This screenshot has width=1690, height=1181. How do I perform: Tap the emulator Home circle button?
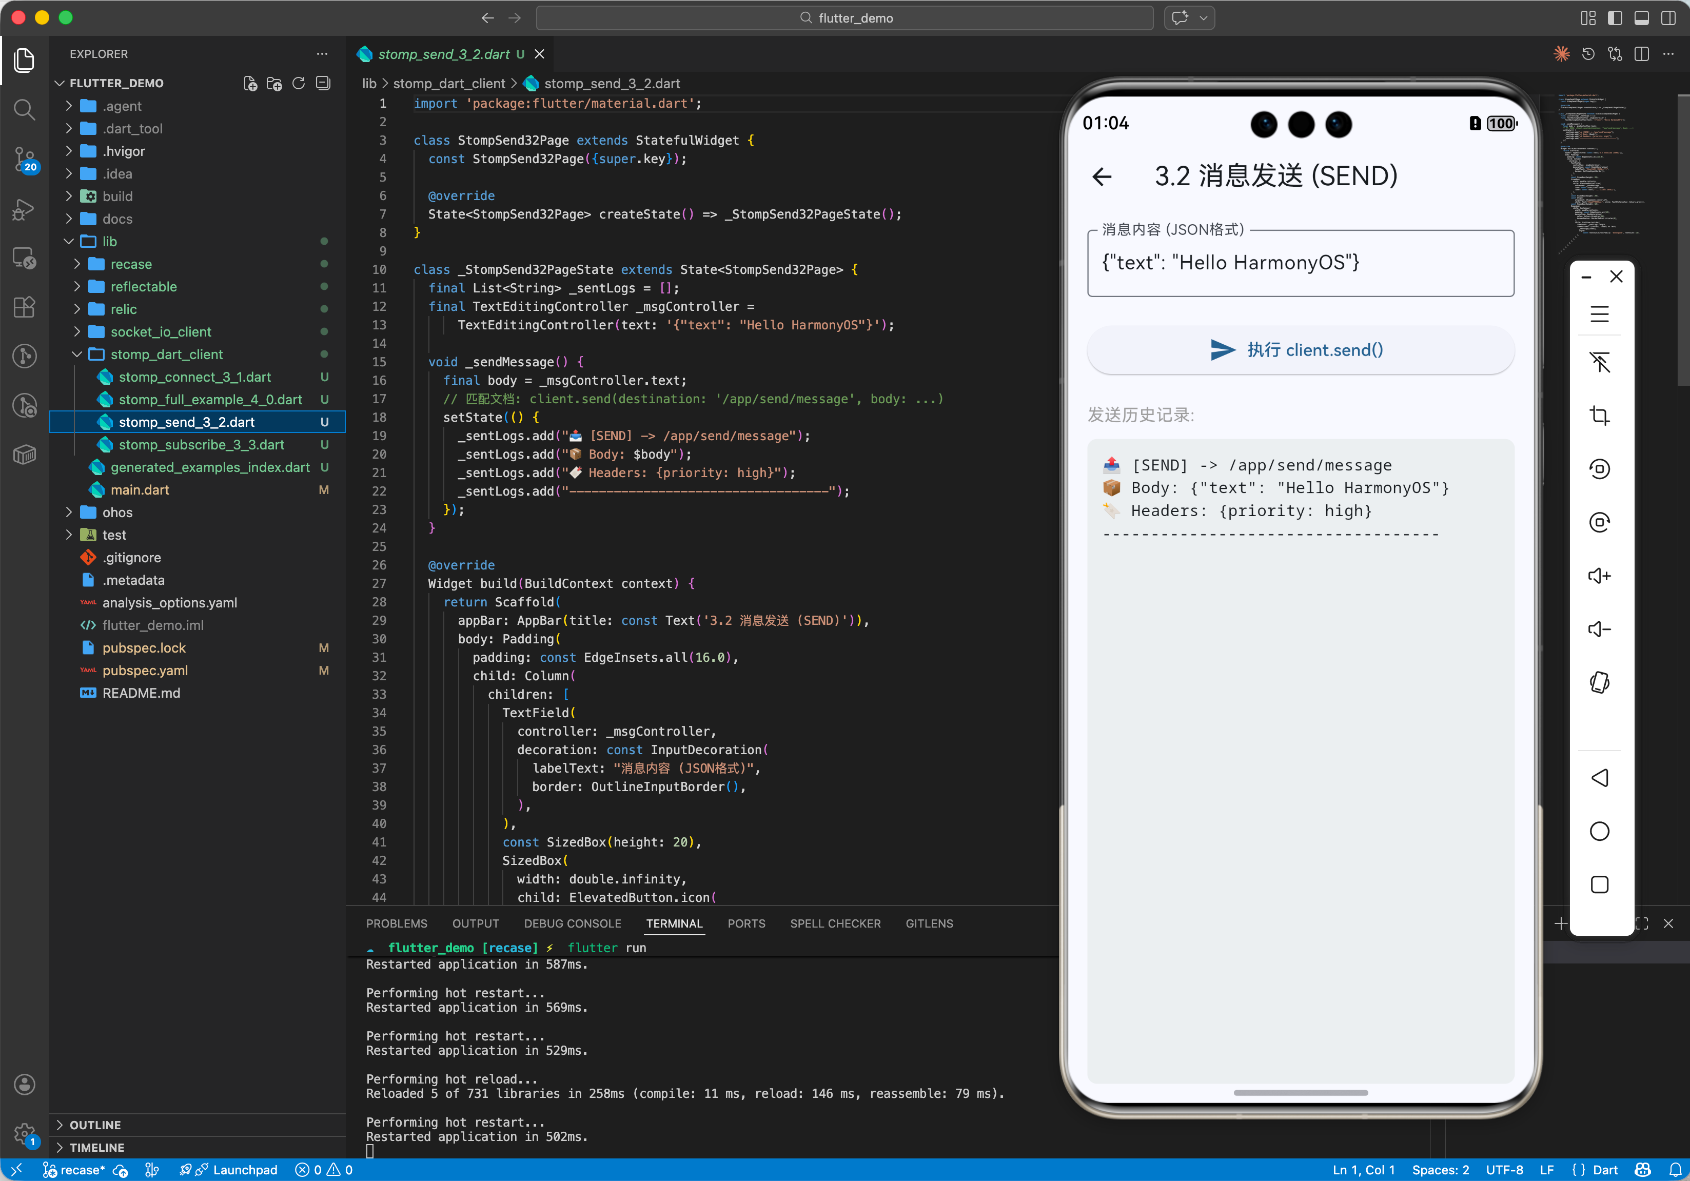point(1599,831)
